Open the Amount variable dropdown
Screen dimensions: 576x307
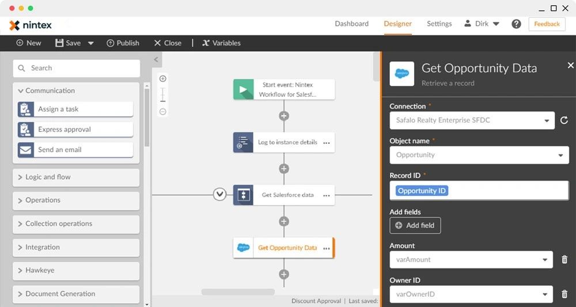471,260
